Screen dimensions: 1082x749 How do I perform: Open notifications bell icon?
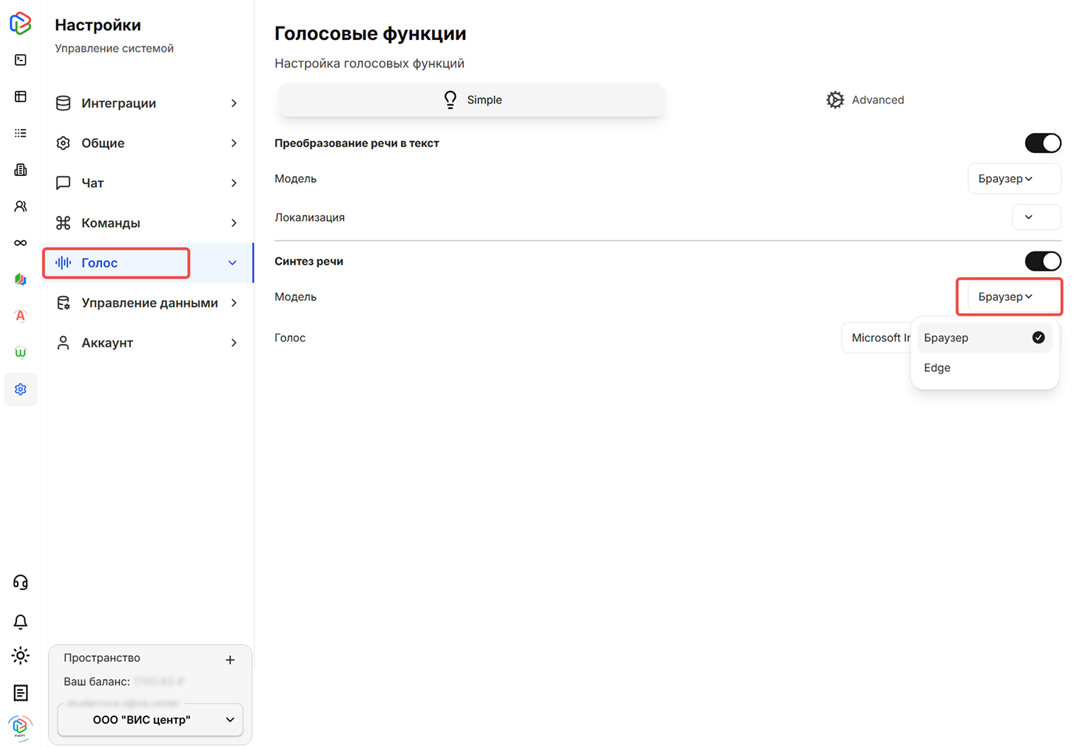(21, 621)
